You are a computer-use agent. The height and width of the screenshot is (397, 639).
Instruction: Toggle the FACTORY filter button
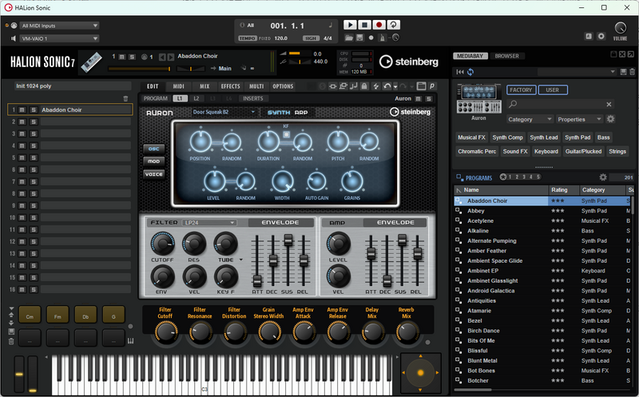(x=522, y=89)
